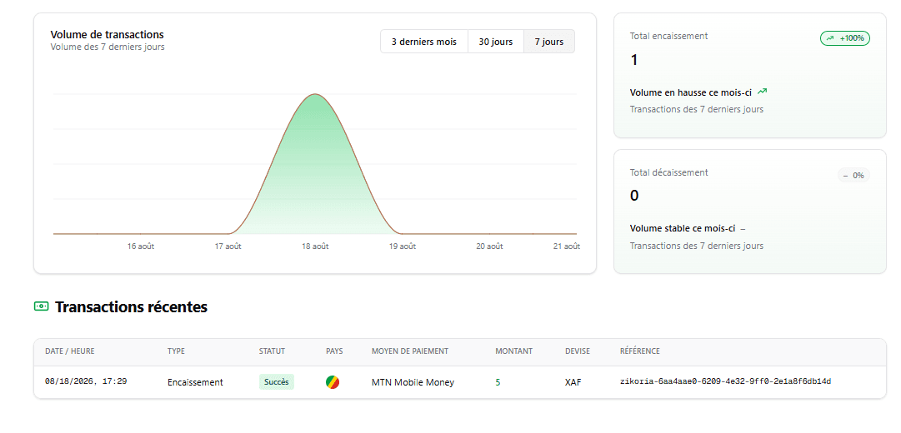Screen dimensions: 901x433
Task: Switch chart to 3 derniers mois
Action: click(424, 42)
